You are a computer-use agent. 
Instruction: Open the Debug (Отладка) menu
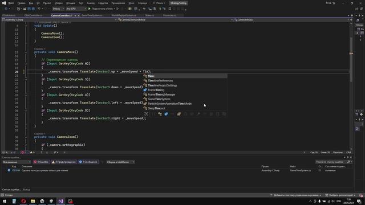[70, 3]
